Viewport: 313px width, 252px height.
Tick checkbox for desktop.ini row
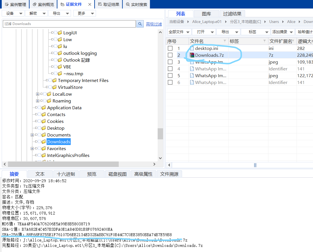[170, 48]
